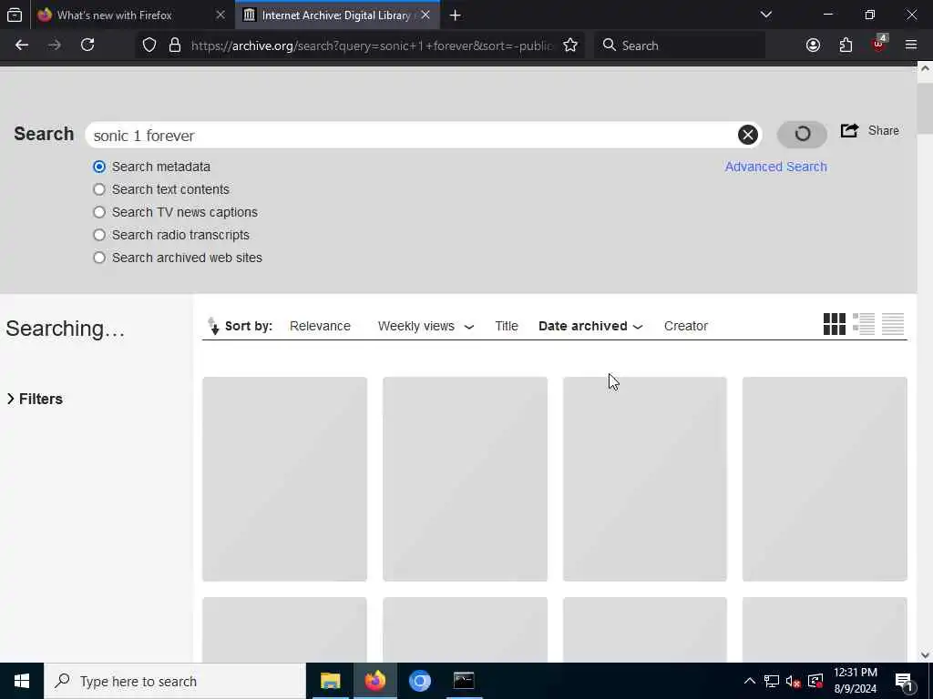The image size is (933, 699).
Task: Click the Firefox toolbar Search box
Action: click(680, 46)
